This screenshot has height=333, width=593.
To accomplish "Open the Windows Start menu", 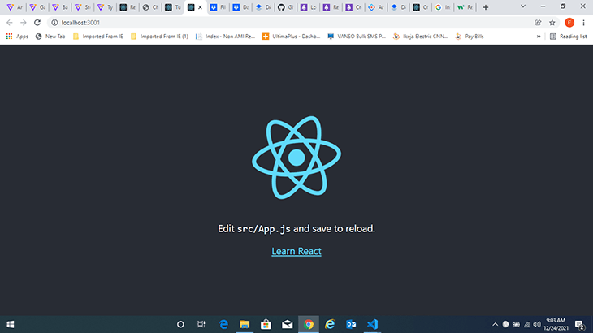I will [x=11, y=324].
